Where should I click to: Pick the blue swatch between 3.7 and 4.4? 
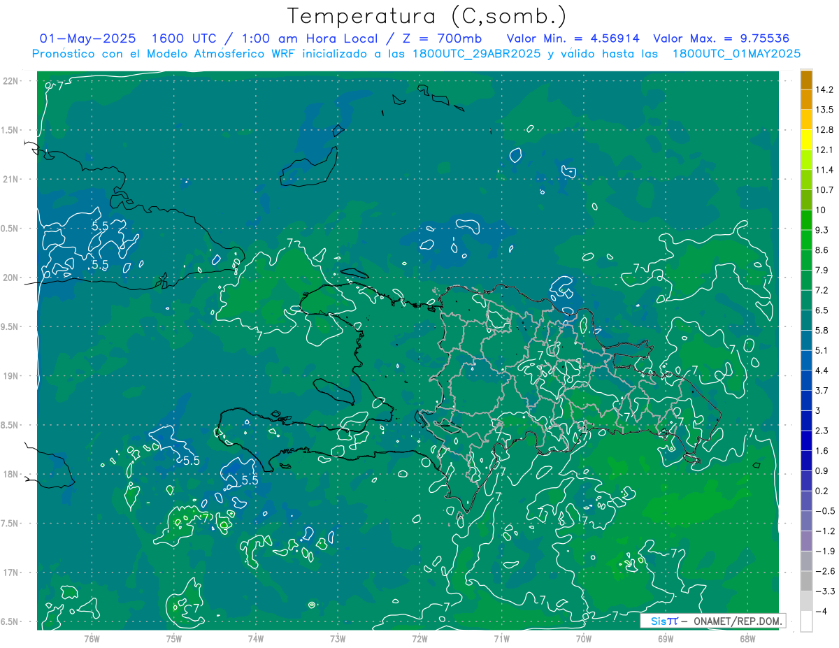(x=806, y=380)
